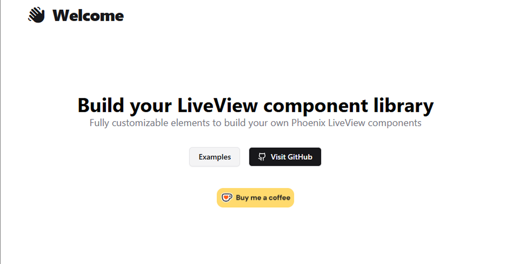
Task: Click the word Build in the heading
Action: 101,105
